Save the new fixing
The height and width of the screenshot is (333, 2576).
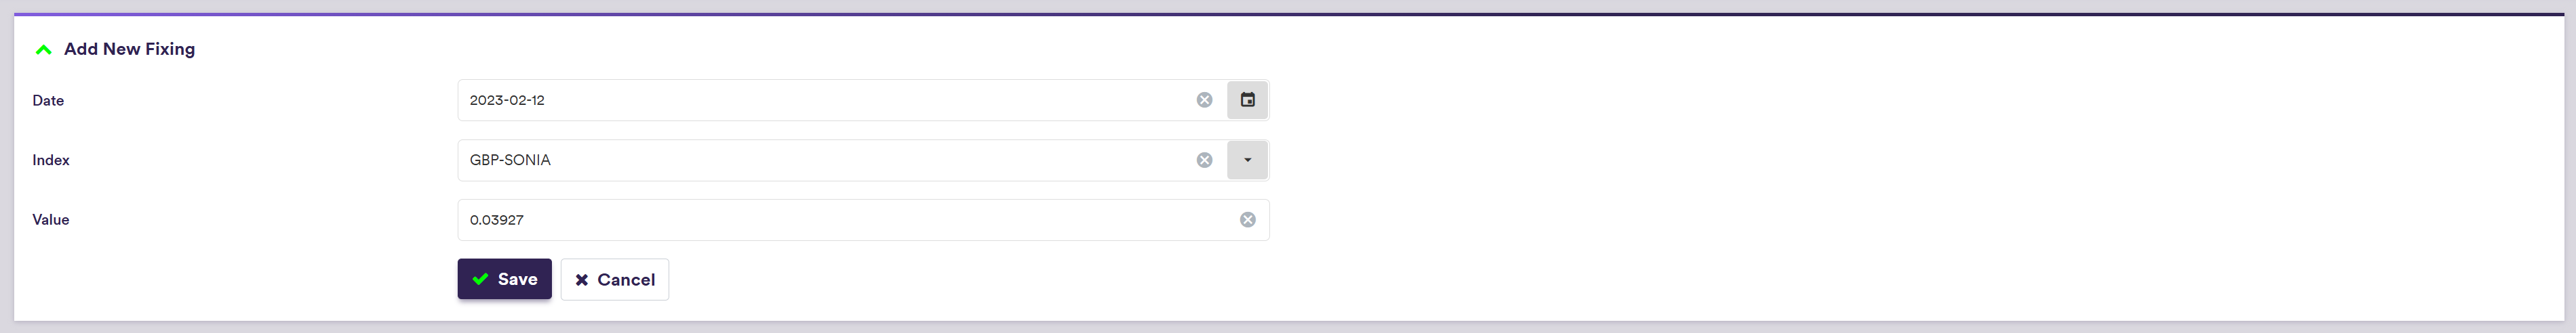pos(504,279)
